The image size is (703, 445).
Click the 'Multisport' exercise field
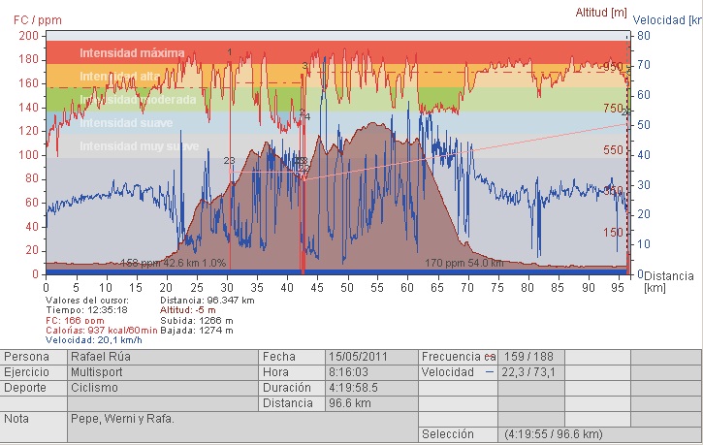[163, 372]
